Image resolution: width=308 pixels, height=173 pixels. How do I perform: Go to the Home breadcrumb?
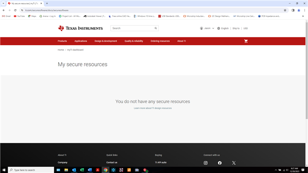[x=61, y=50]
